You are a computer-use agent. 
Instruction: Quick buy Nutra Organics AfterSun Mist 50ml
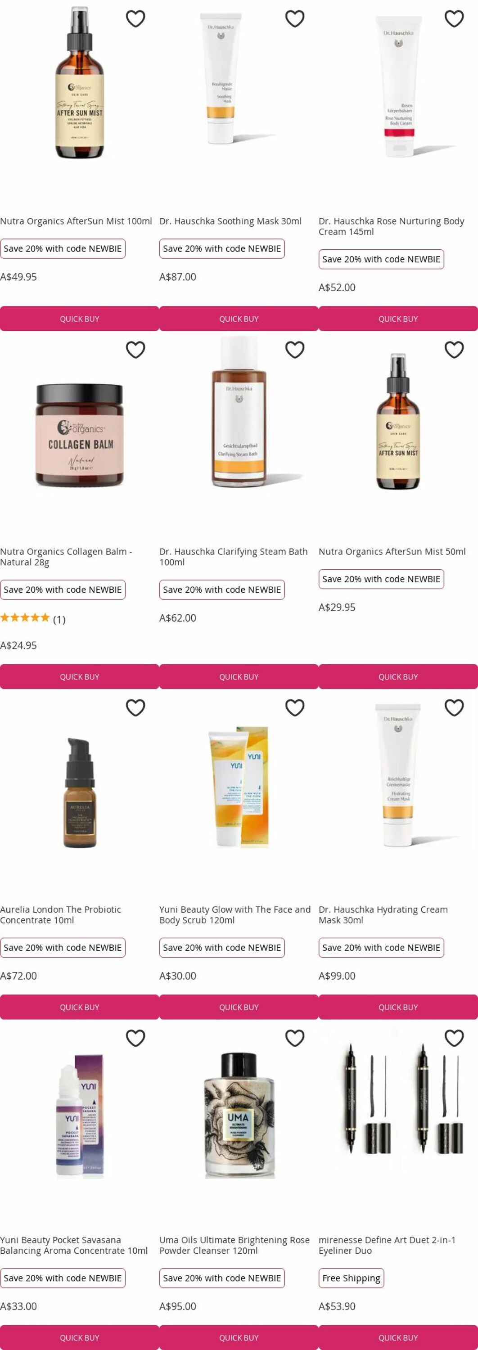click(x=398, y=676)
